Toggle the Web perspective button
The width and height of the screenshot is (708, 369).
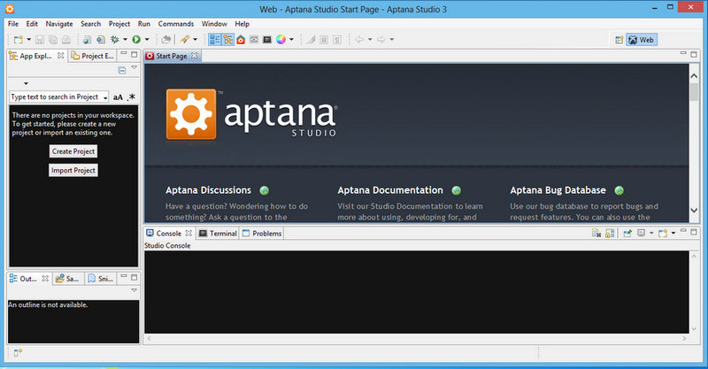(x=641, y=40)
